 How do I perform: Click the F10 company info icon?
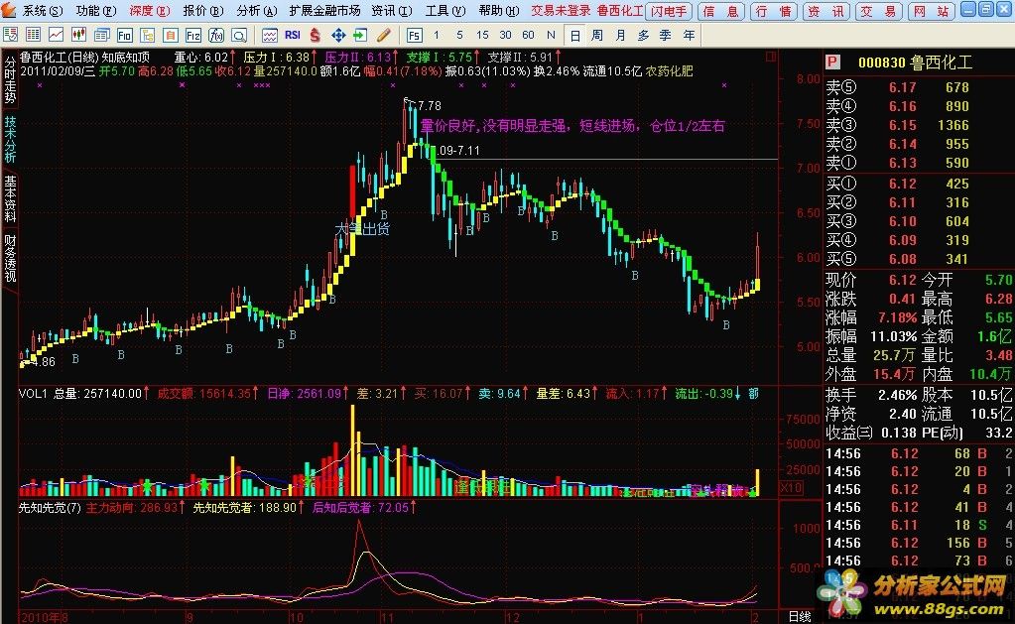tap(124, 35)
